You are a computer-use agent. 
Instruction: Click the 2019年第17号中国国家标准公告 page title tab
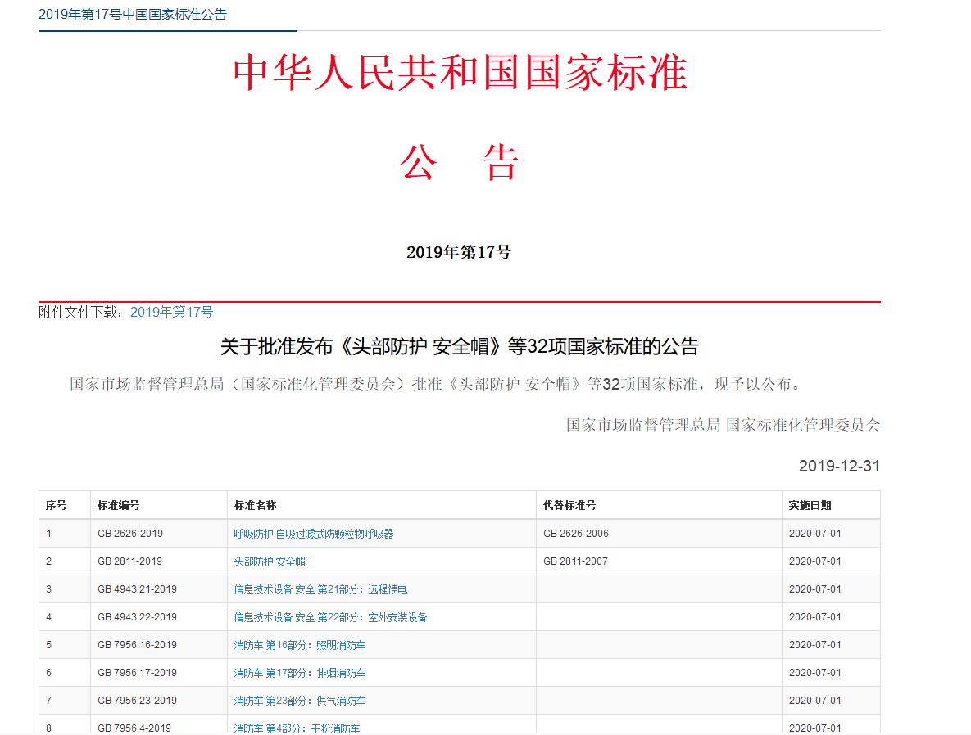pos(133,15)
